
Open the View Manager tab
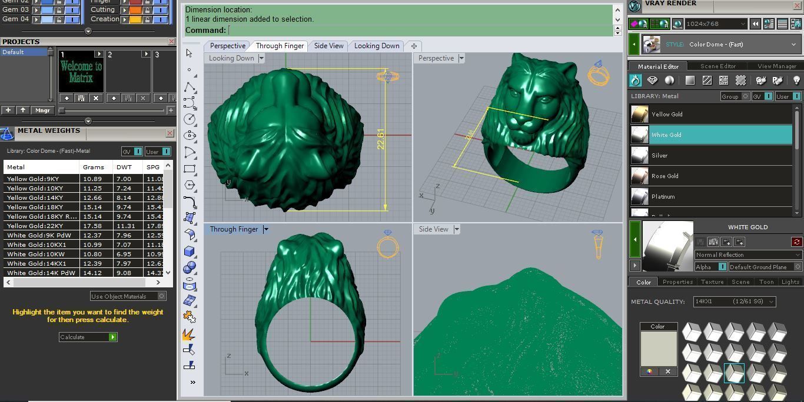click(x=776, y=66)
